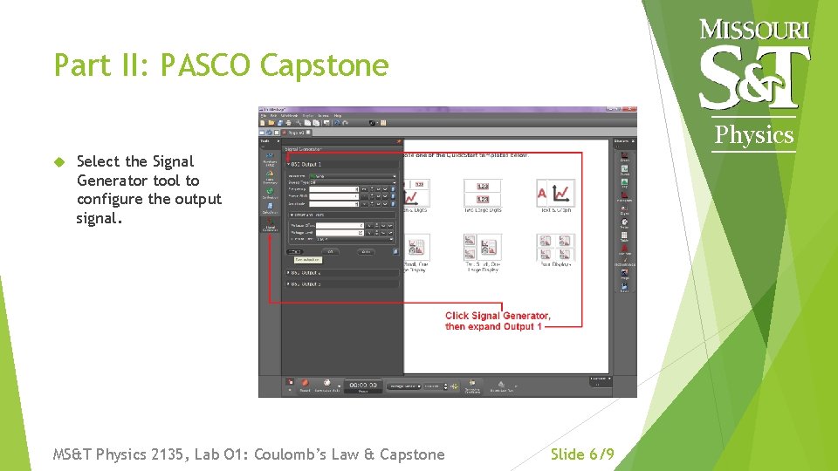Select the Image display icon
Screen dimensions: 838x471
(624, 275)
